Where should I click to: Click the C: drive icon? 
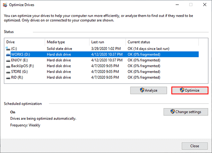pos(8,48)
